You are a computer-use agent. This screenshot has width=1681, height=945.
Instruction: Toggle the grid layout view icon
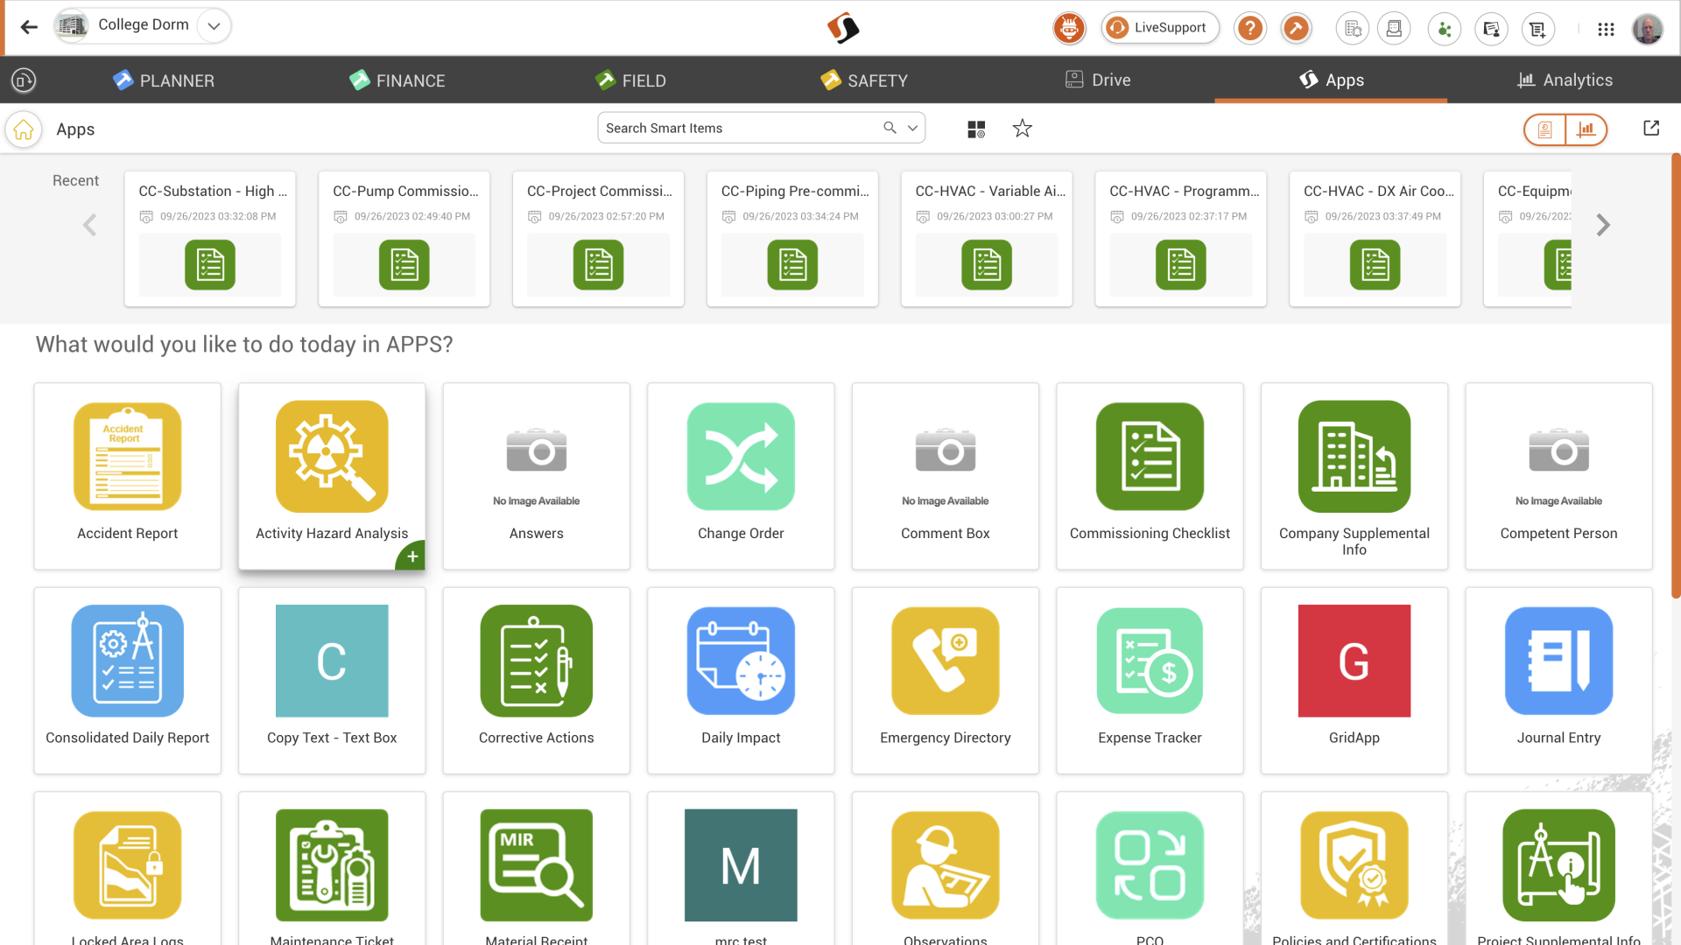tap(976, 129)
